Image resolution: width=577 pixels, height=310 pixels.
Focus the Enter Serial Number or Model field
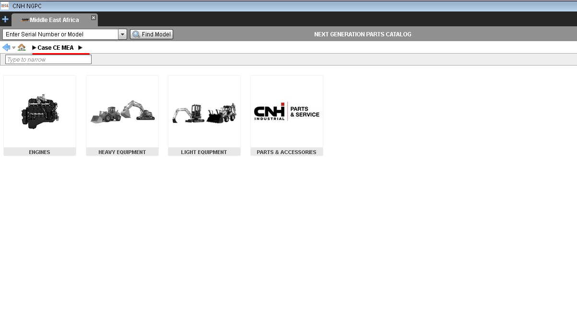60,34
